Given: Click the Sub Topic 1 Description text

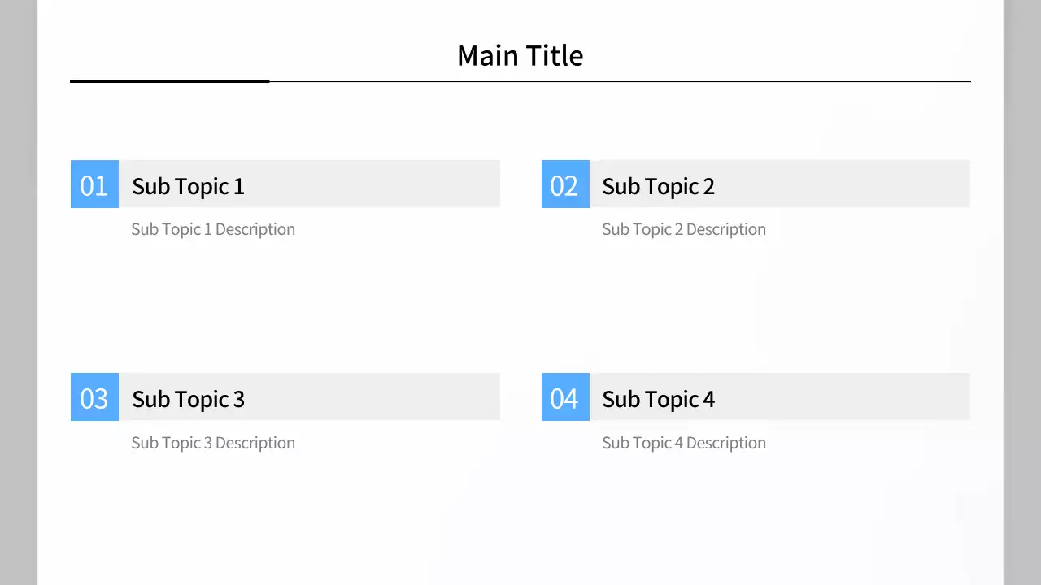Looking at the screenshot, I should [213, 229].
